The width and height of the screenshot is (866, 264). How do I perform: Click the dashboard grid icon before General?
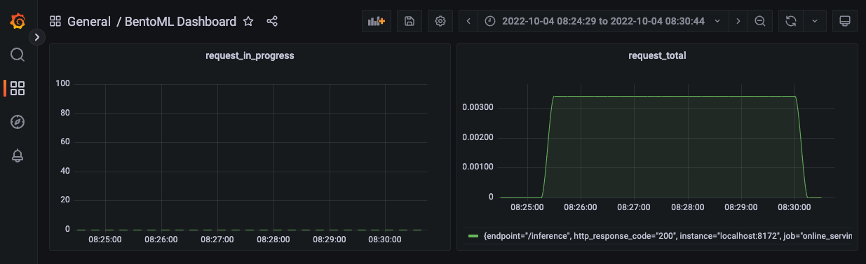pyautogui.click(x=55, y=22)
